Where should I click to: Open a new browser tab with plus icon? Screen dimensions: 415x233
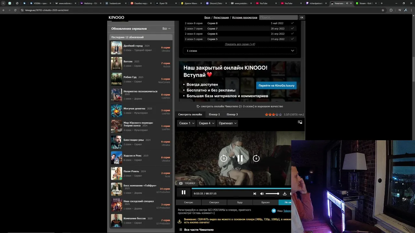pyautogui.click(x=382, y=3)
